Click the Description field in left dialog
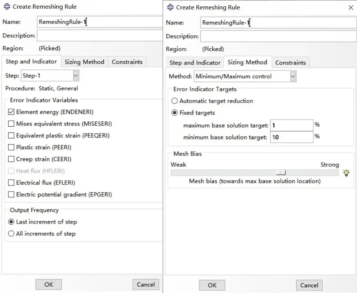The image size is (357, 293). pos(100,36)
